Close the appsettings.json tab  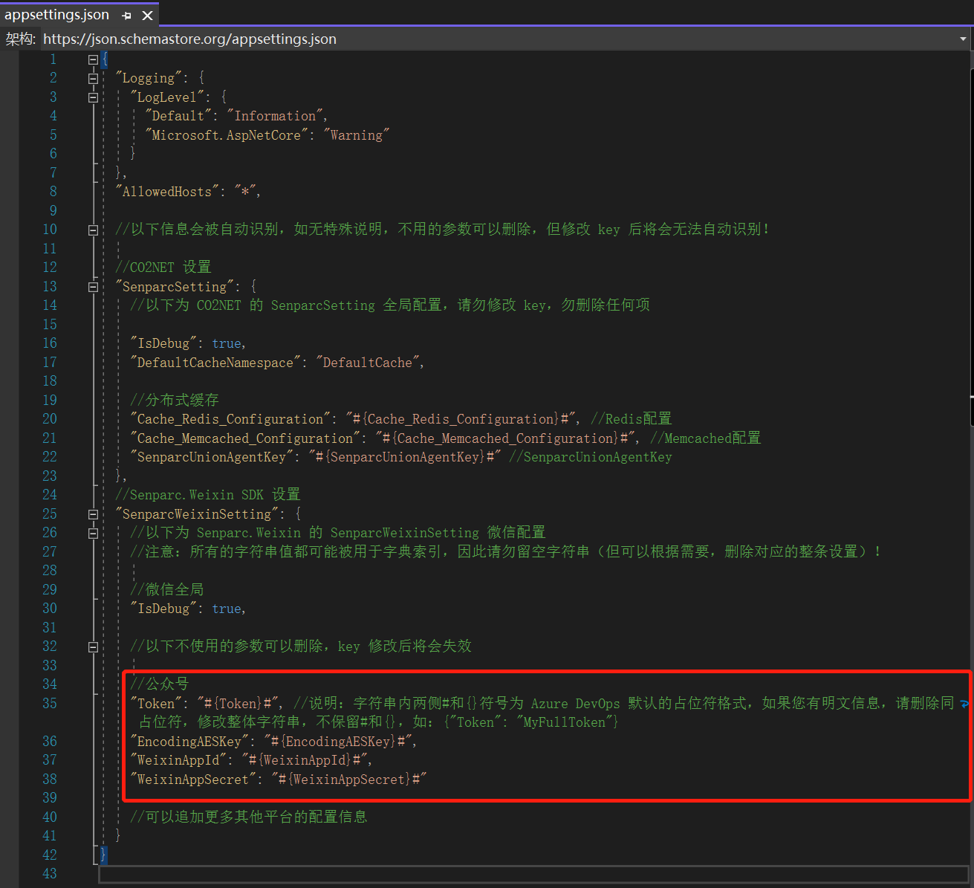point(148,16)
